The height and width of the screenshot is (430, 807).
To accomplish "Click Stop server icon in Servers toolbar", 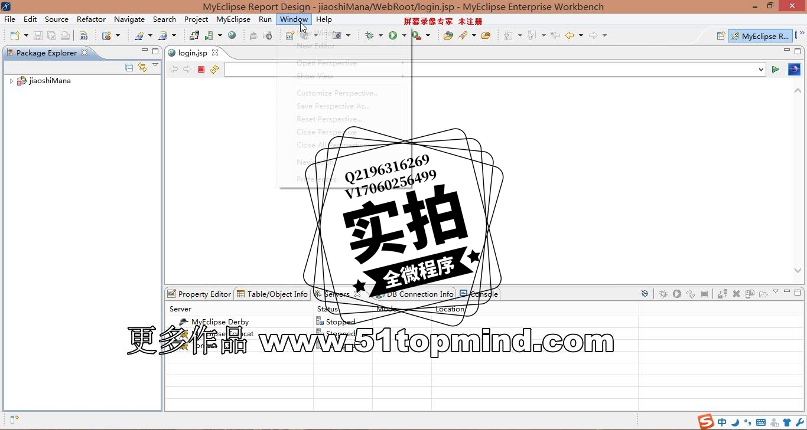I will point(704,294).
